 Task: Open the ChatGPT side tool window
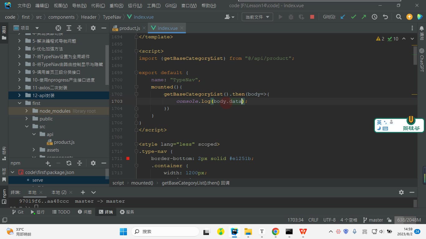[422, 60]
